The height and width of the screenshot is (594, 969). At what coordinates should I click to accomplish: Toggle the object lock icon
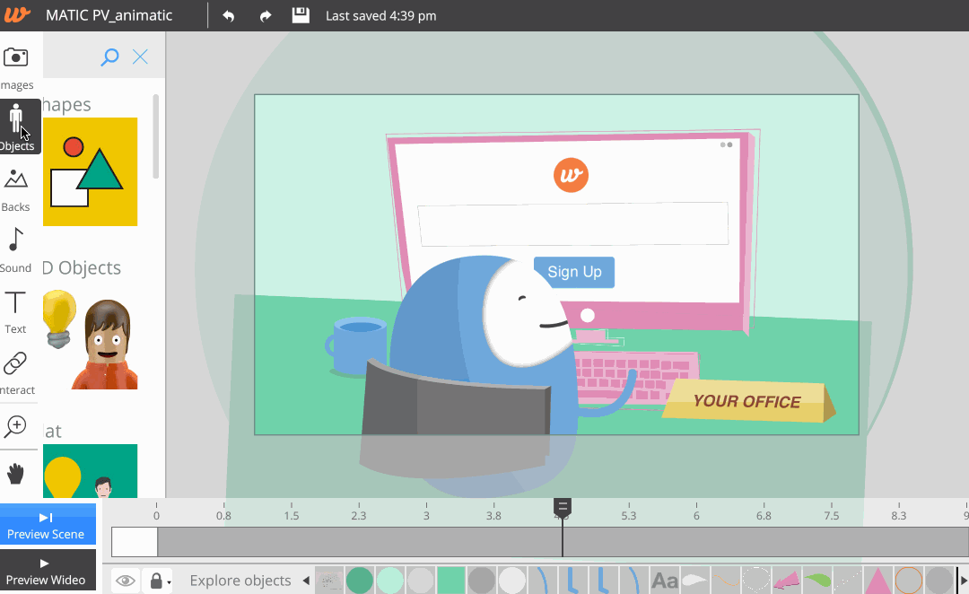pos(156,581)
